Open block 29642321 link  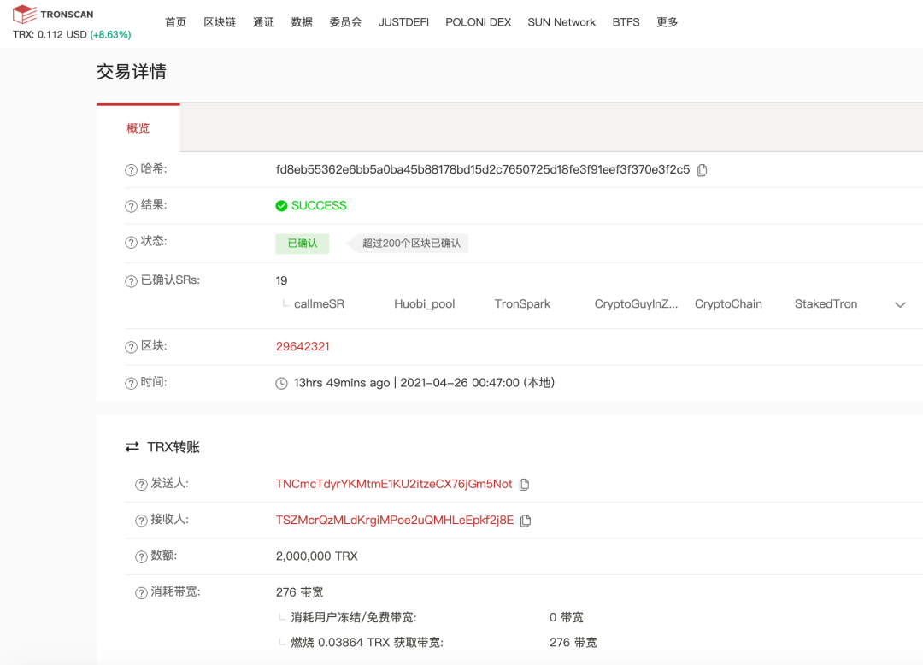303,347
